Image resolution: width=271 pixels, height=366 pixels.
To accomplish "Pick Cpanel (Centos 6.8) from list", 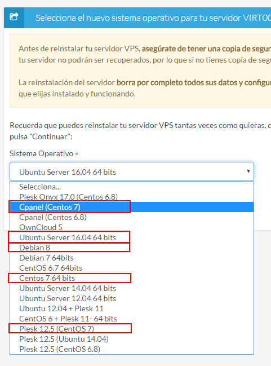I will [x=131, y=217].
